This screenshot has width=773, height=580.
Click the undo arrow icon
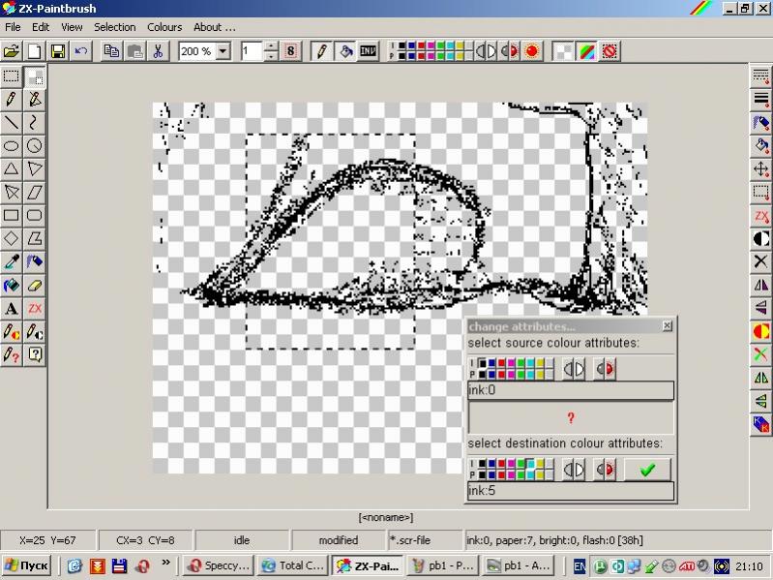click(x=81, y=51)
